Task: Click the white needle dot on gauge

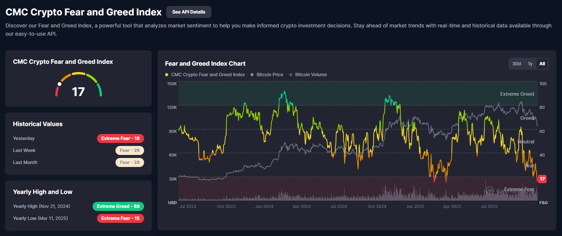Action: tap(59, 84)
